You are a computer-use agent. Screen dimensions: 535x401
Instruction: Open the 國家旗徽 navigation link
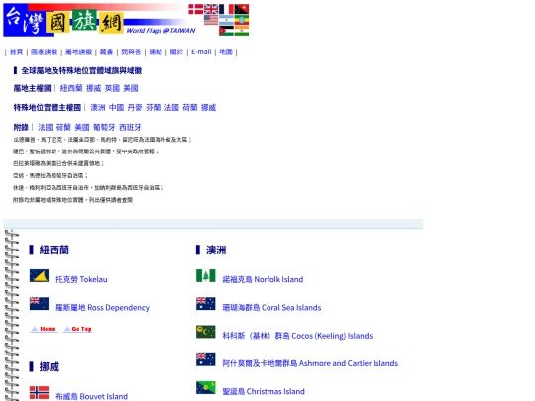(44, 51)
